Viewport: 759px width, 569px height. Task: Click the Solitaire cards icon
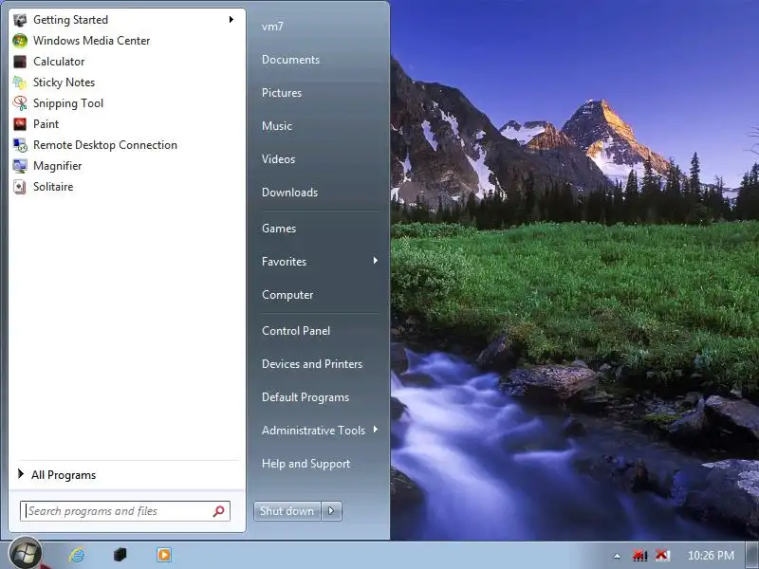[x=20, y=186]
